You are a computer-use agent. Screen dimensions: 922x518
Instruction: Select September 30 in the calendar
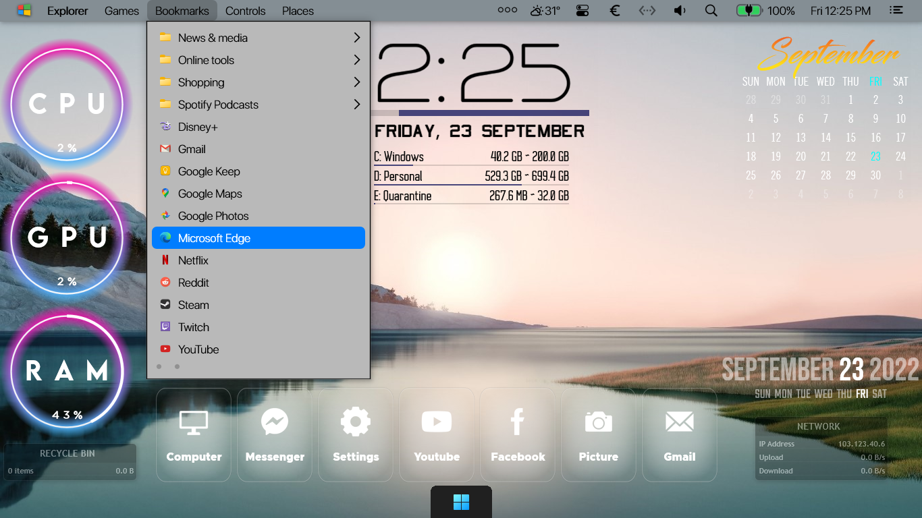tap(875, 175)
